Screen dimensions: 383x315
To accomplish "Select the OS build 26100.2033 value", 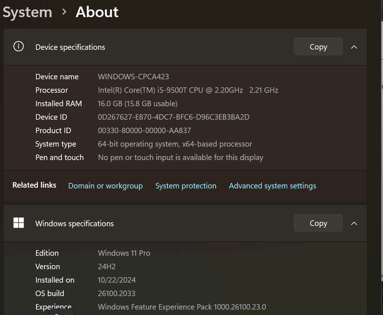I will click(x=117, y=294).
